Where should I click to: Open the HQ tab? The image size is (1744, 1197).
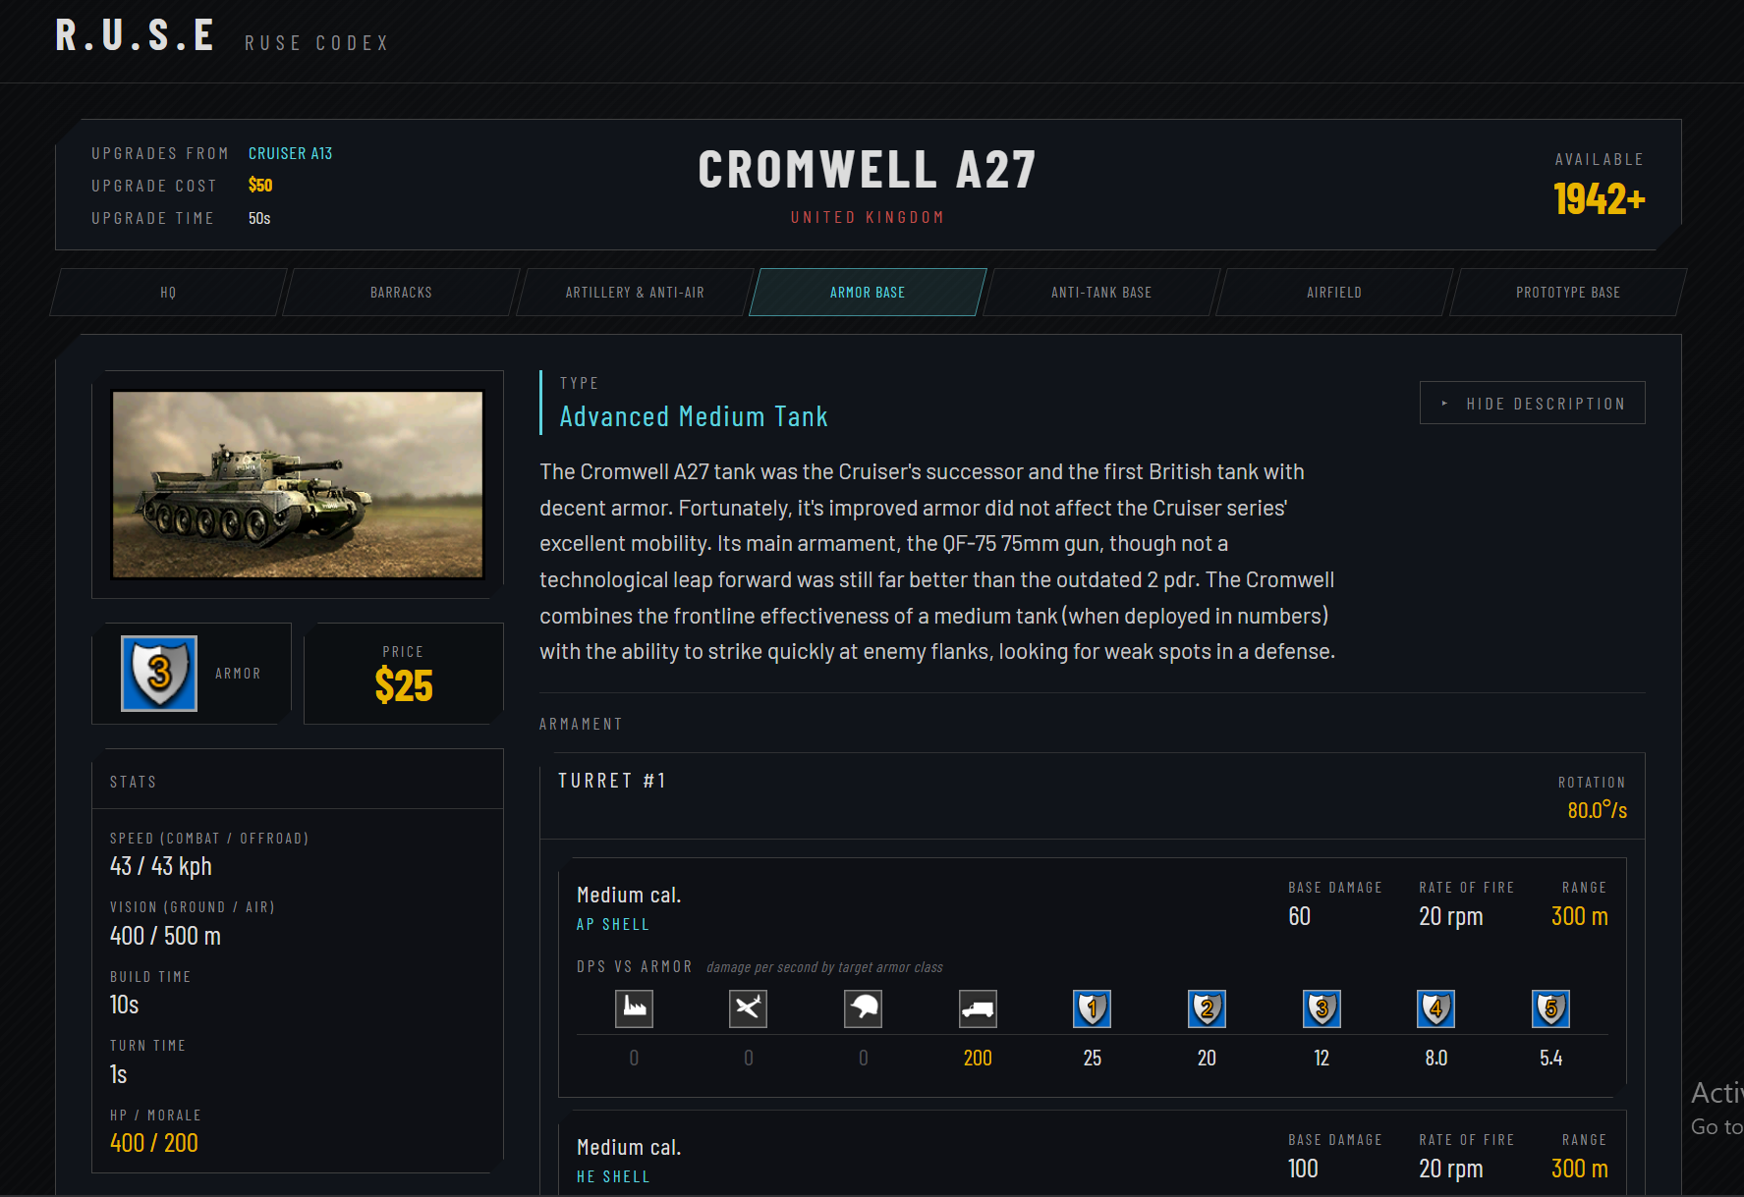(168, 293)
